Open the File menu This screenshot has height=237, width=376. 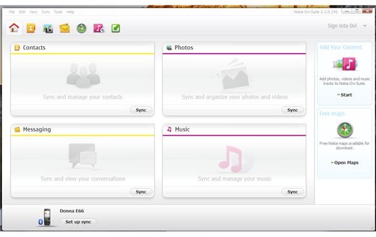pyautogui.click(x=12, y=12)
